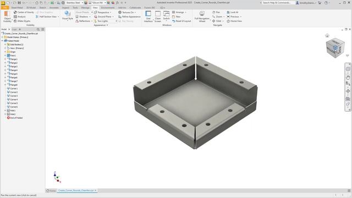Viewport: 352px width, 198px height.
Task: Expand the Origin folder
Action: click(5, 52)
